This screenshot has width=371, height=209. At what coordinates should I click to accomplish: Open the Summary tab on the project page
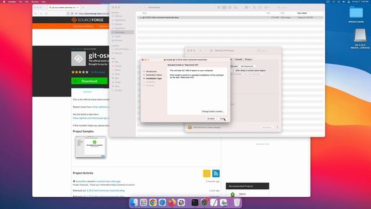[88, 92]
